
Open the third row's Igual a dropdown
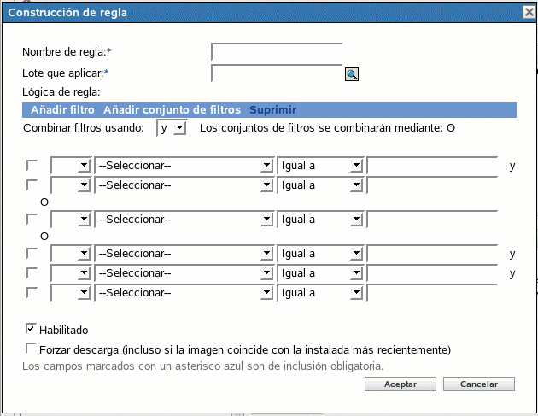(x=320, y=220)
